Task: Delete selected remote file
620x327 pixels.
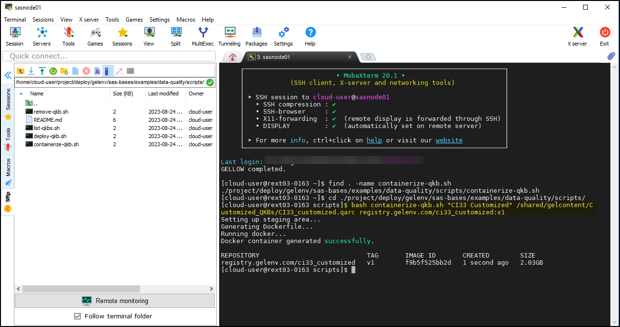Action: 85,70
